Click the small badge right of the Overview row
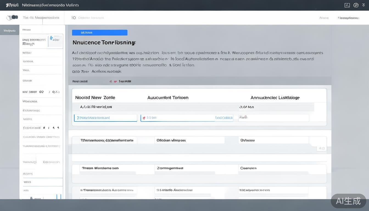 (321, 148)
